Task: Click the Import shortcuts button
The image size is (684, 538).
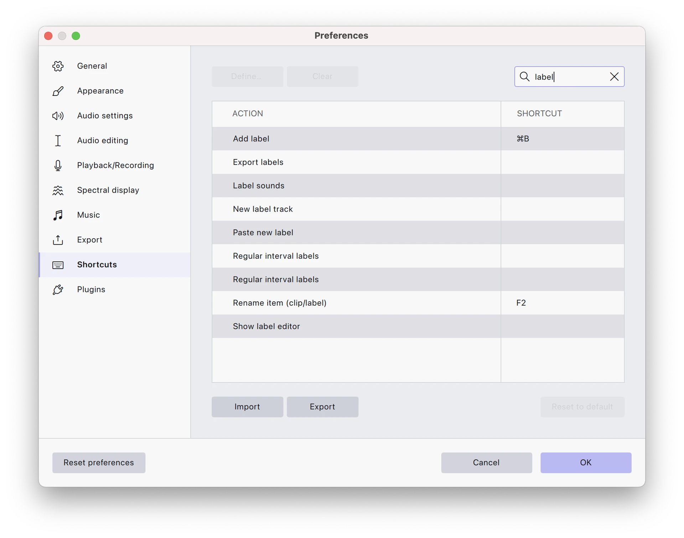Action: 247,407
